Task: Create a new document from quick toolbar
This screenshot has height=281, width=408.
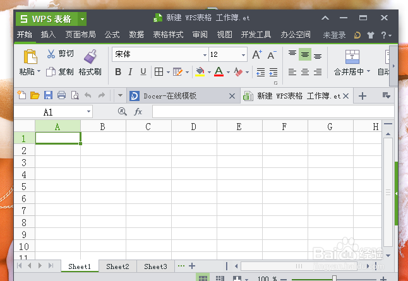Action: point(21,95)
